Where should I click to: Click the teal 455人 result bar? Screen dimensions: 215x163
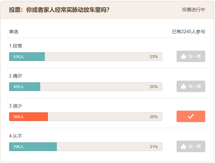25,87
